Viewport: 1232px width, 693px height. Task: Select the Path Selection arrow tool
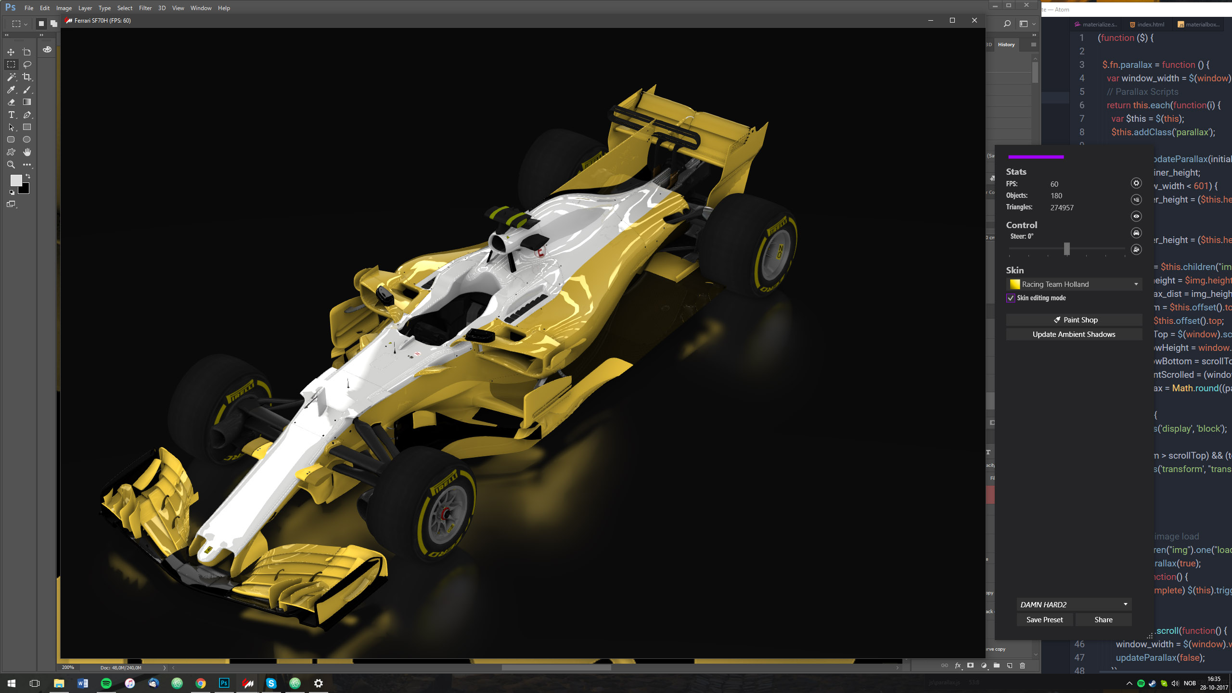(11, 127)
